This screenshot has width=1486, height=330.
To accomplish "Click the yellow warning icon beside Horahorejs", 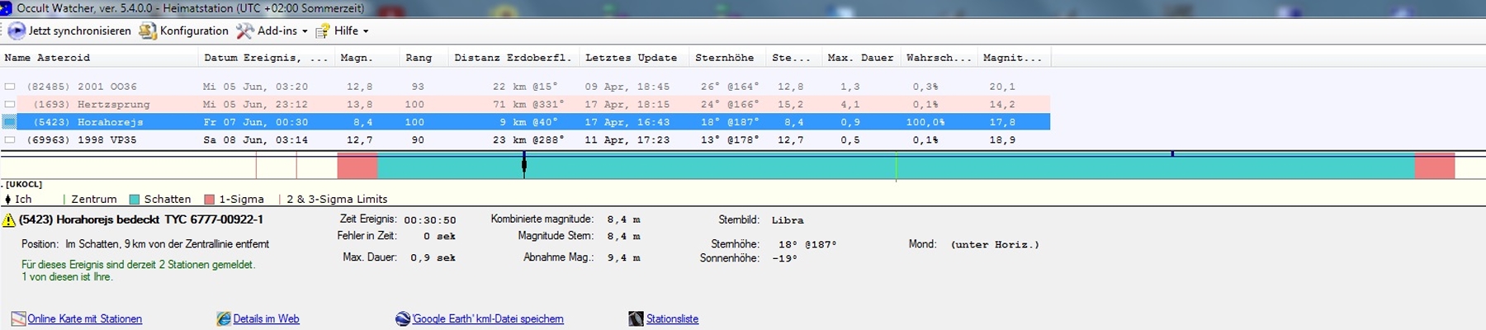I will point(9,220).
